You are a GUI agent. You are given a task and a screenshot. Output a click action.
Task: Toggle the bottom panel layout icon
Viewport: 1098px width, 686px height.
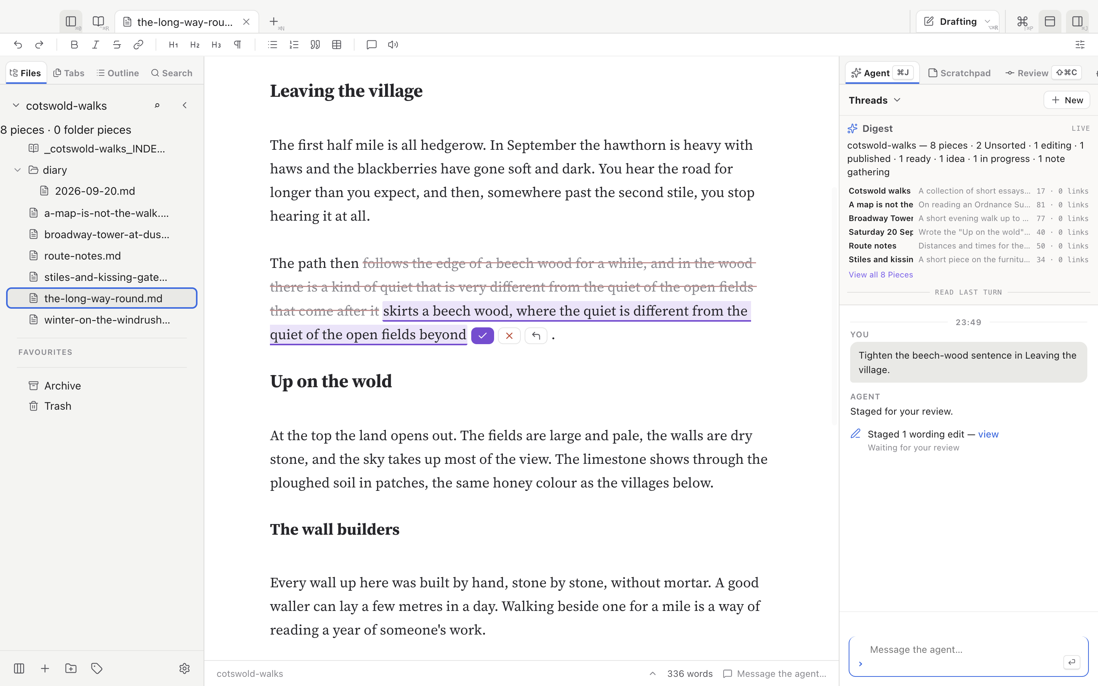[1050, 21]
